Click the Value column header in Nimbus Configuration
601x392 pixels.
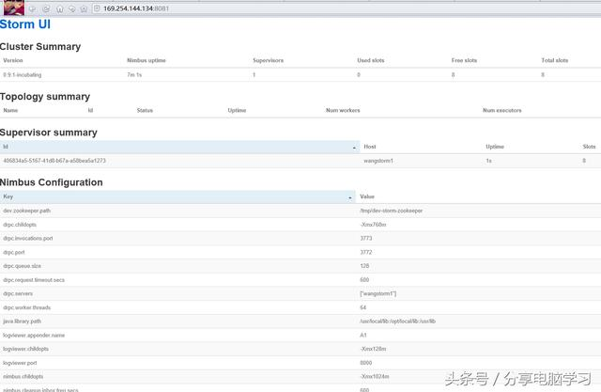(x=367, y=196)
